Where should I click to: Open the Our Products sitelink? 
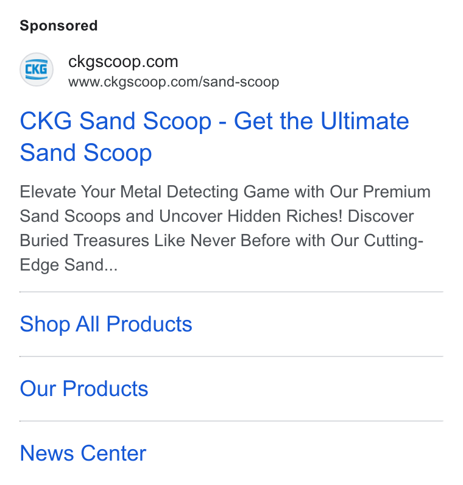84,389
